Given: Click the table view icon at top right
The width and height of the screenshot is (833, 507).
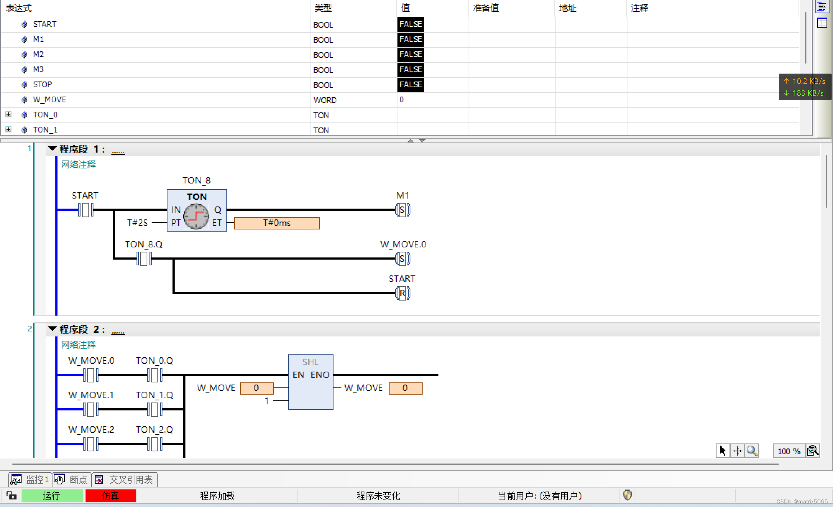Looking at the screenshot, I should coord(822,23).
